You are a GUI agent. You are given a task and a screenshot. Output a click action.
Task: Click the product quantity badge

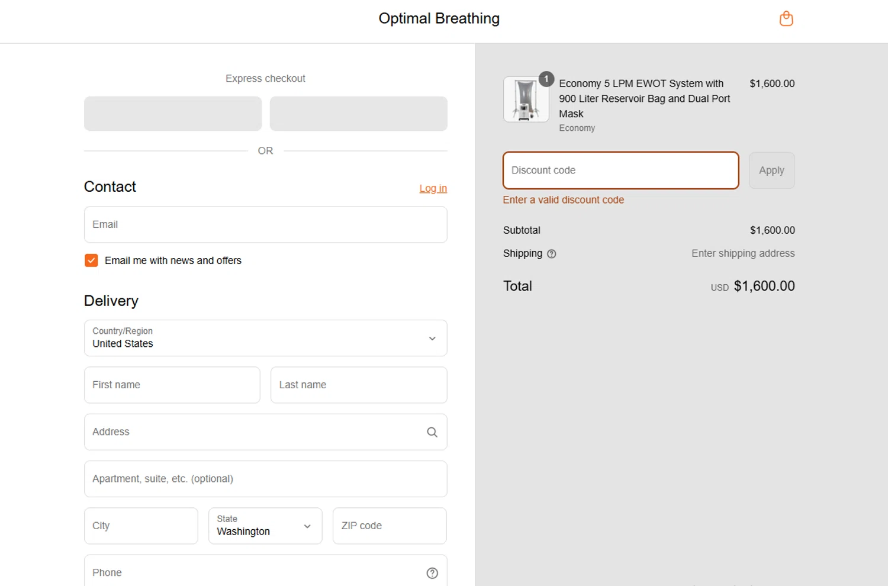[546, 79]
